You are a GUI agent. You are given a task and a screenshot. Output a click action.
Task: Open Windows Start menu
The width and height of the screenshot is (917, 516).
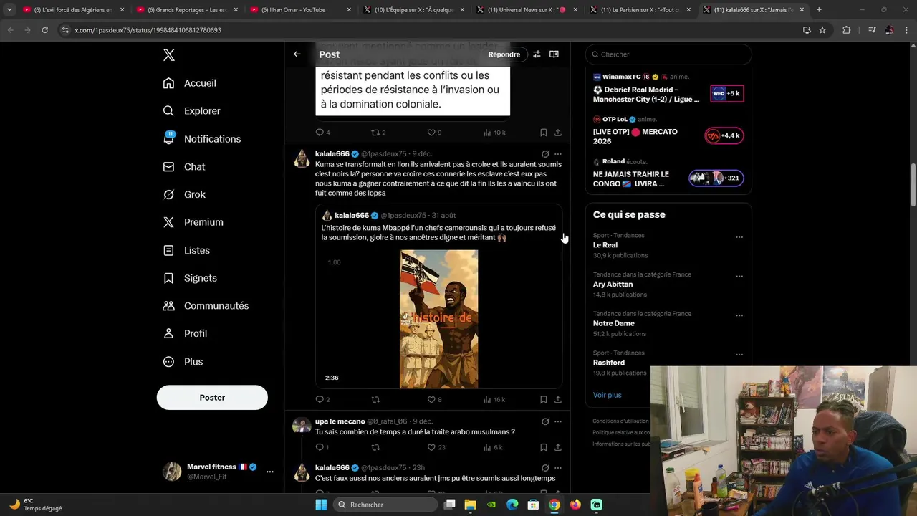coord(321,505)
